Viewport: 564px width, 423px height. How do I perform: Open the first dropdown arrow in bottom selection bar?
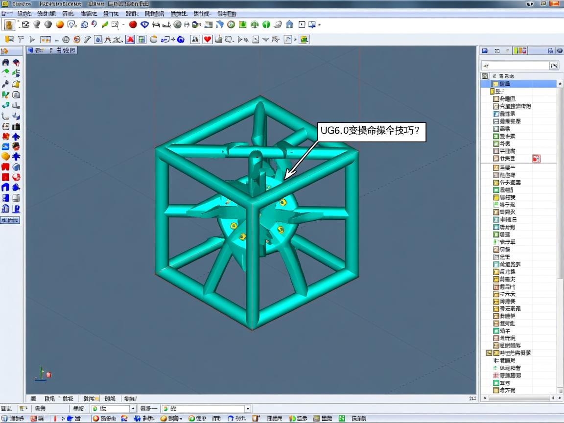[x=133, y=408]
